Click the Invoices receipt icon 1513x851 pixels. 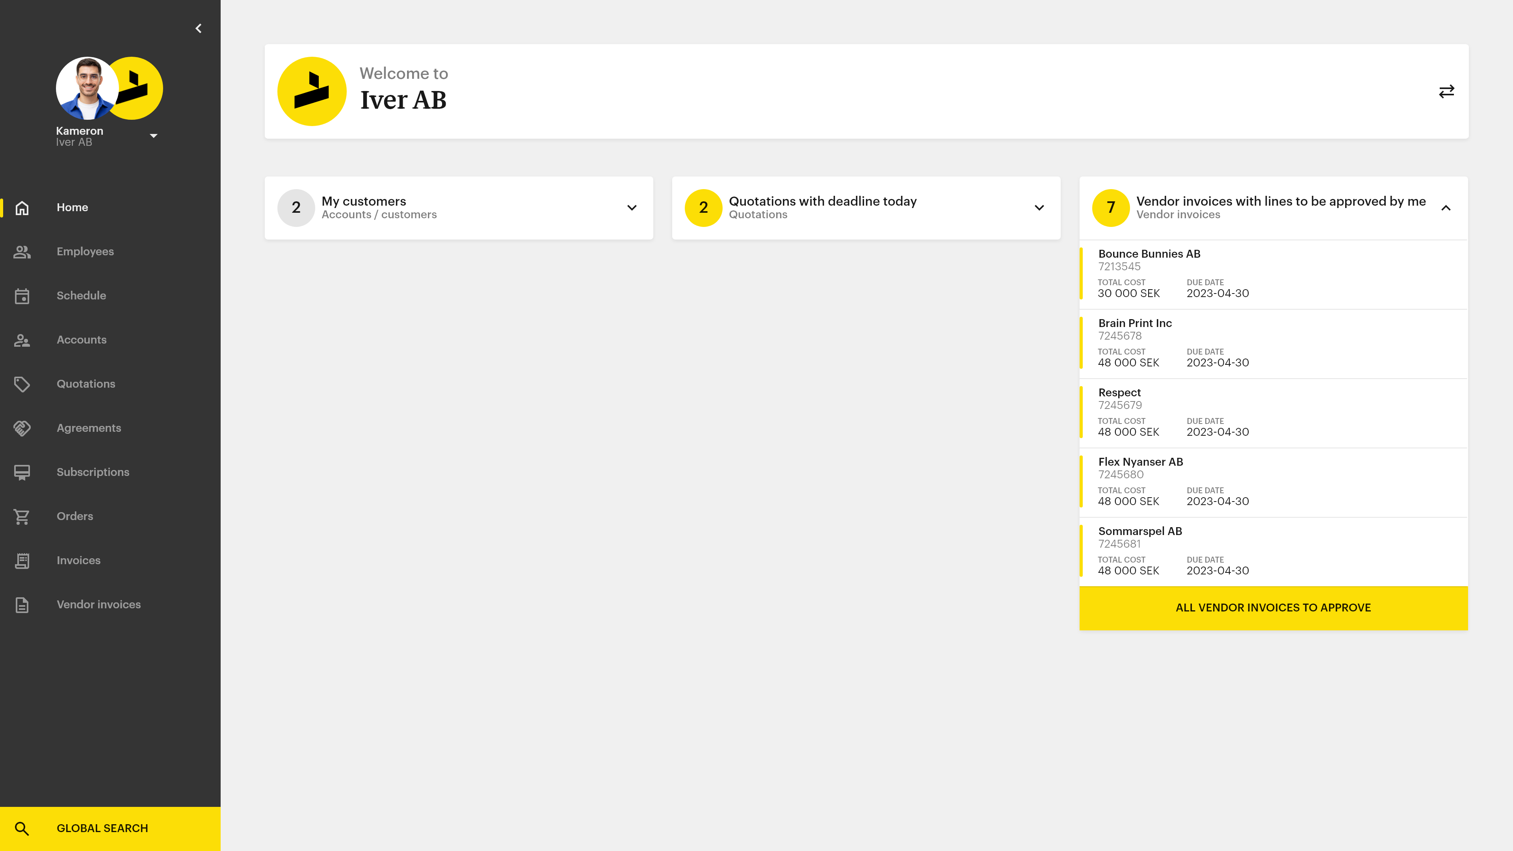coord(22,560)
